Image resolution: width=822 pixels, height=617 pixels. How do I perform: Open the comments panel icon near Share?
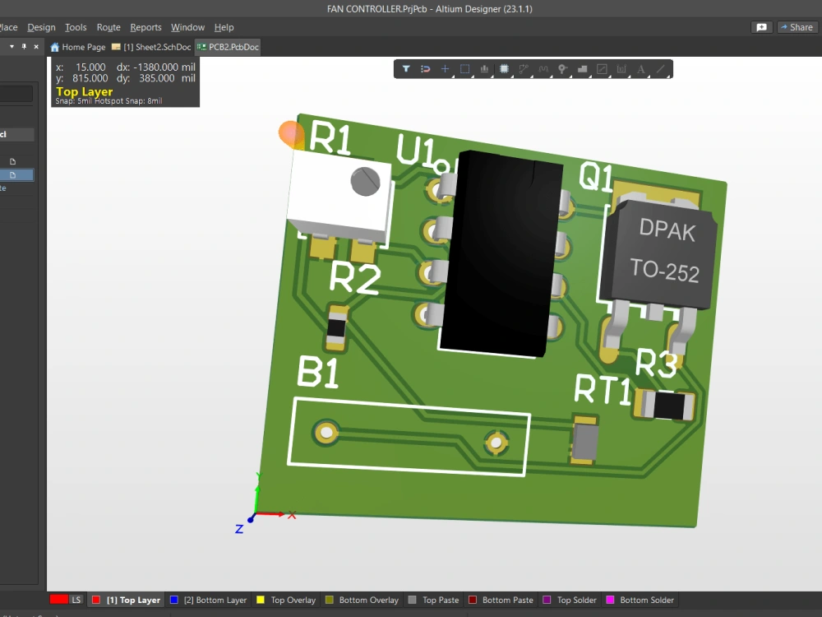click(x=761, y=26)
